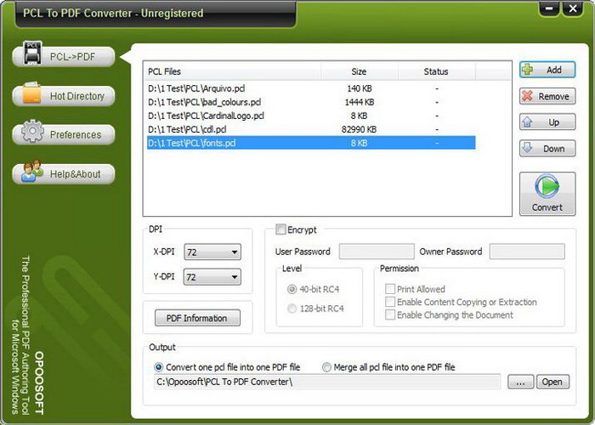
Task: Click the 82990 KB size cell
Action: (x=359, y=129)
